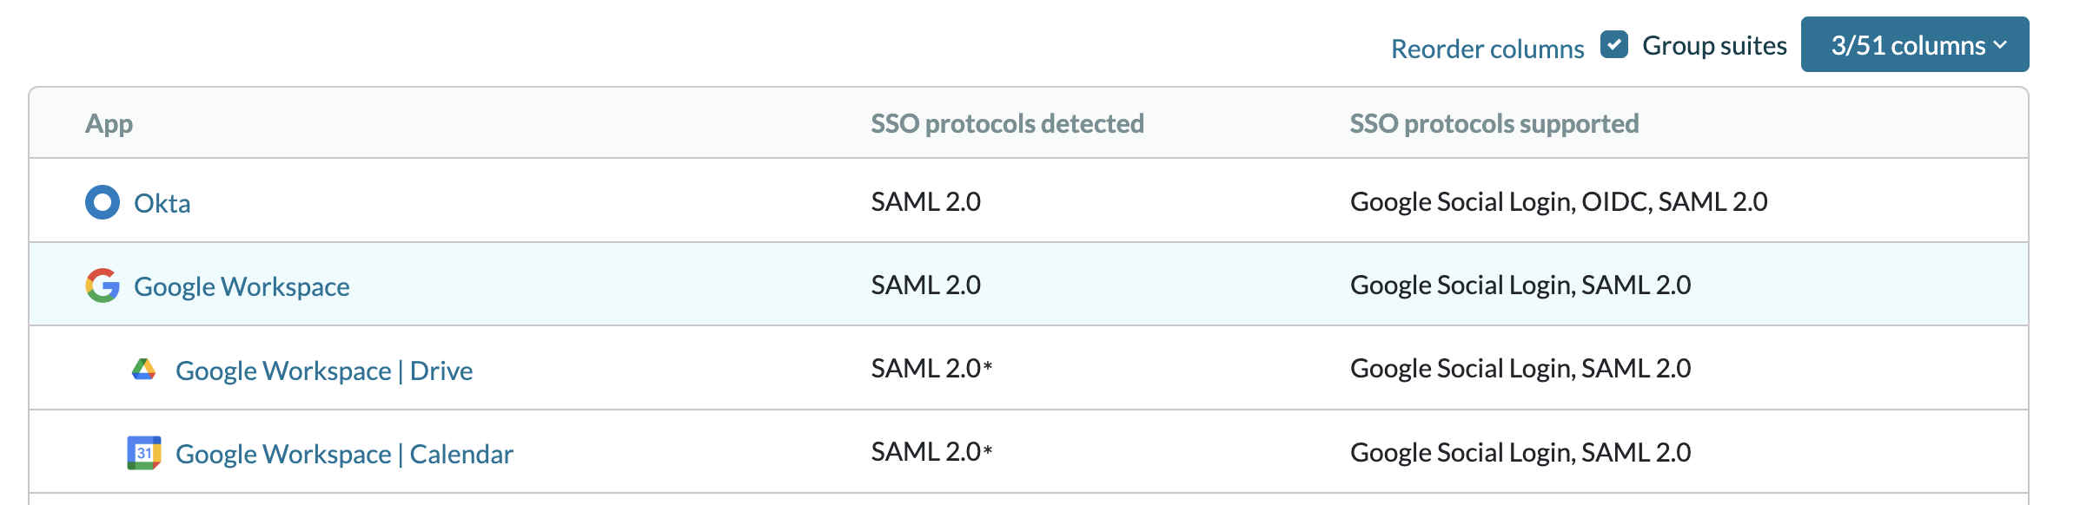Click the Okta logo icon
Image resolution: width=2080 pixels, height=505 pixels.
(x=103, y=202)
